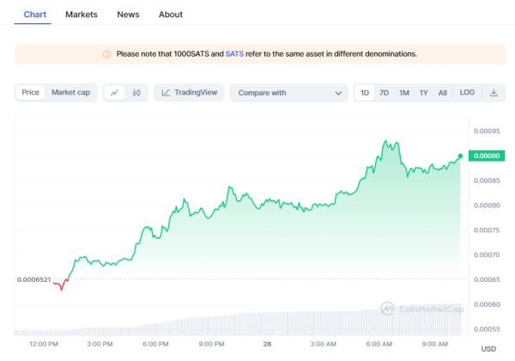515x361 pixels.
Task: Click the SATS link in notice
Action: coord(234,54)
